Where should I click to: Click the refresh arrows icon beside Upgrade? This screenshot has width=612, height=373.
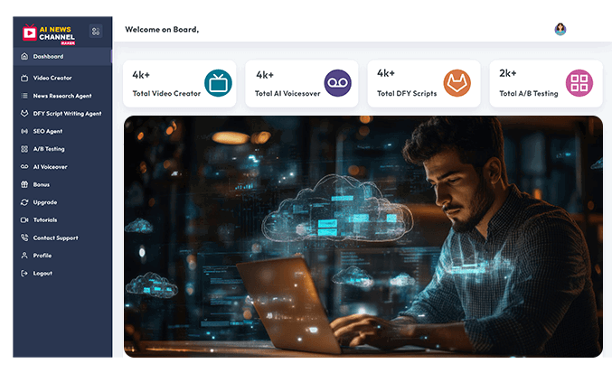25,202
